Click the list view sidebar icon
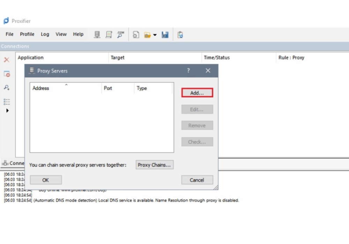Viewport: 349px width, 244px height. (x=7, y=102)
